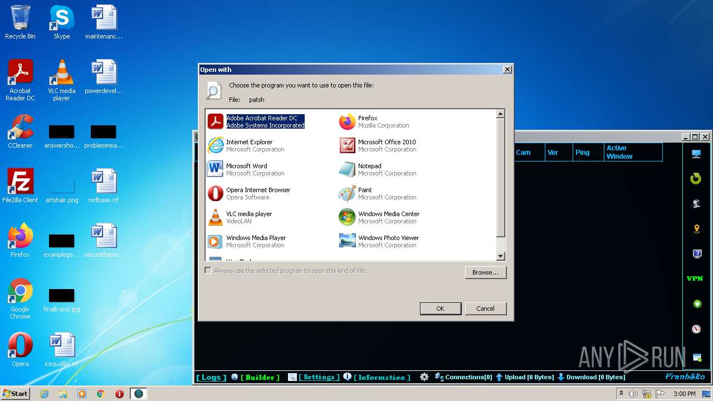The width and height of the screenshot is (713, 401).
Task: Click the green VPN sidebar button
Action: [695, 278]
